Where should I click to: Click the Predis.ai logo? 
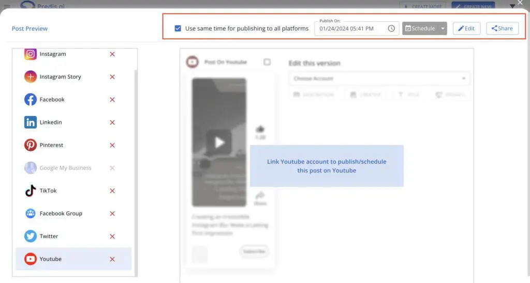tap(42, 5)
